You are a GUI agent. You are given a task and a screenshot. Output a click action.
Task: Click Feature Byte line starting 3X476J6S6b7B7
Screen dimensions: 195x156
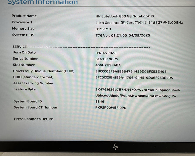(138, 90)
